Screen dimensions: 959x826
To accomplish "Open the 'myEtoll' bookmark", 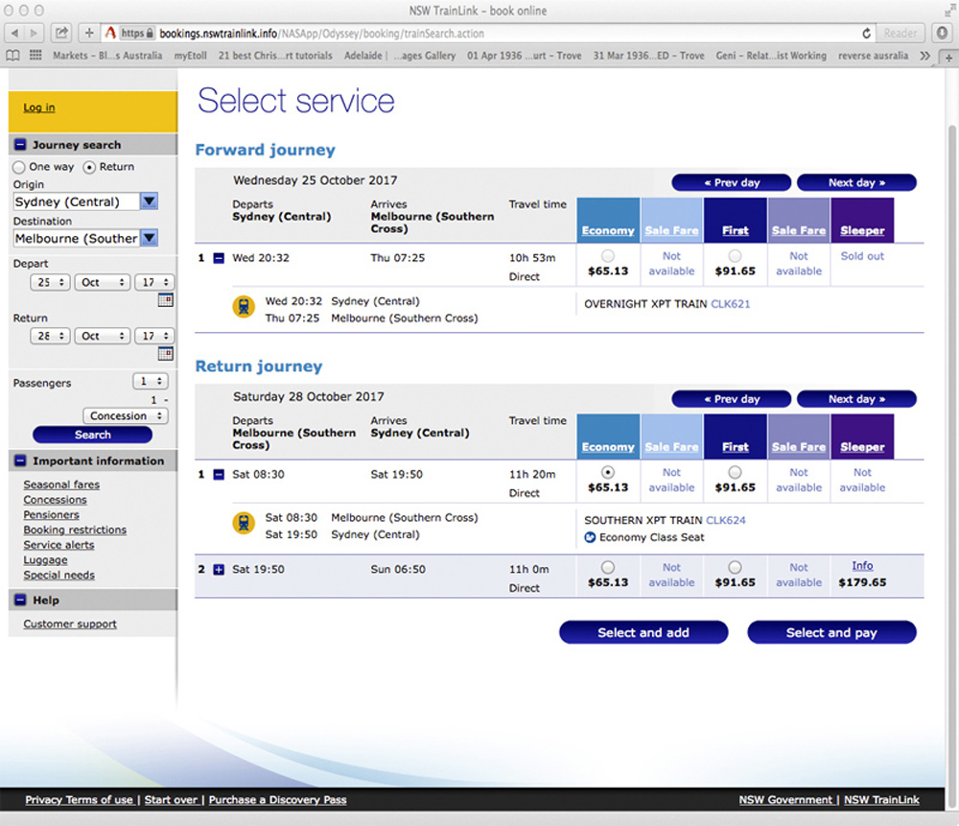I will point(190,56).
